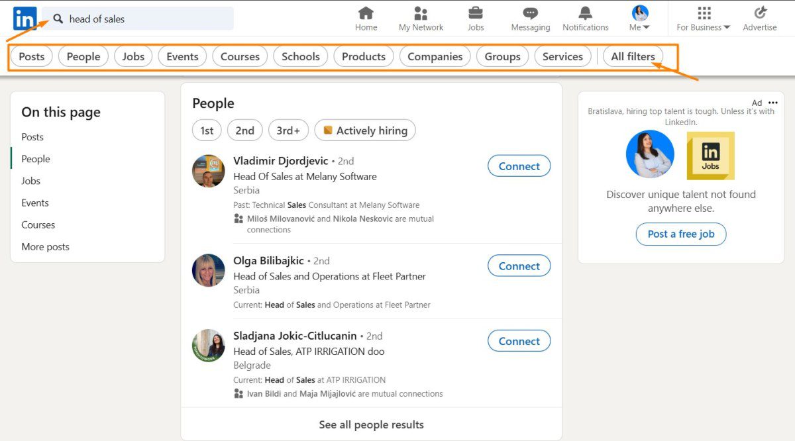Jump to More posts in sidebar
Image resolution: width=795 pixels, height=441 pixels.
(x=45, y=246)
